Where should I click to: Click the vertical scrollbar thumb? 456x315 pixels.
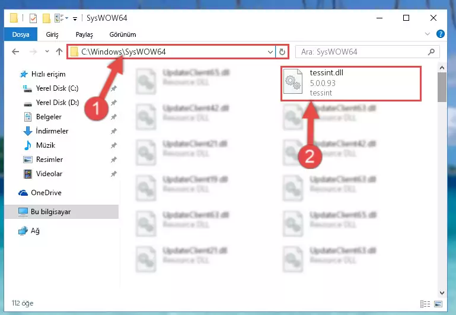442,87
